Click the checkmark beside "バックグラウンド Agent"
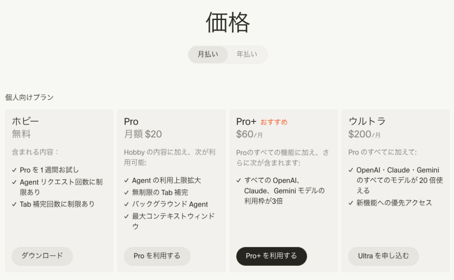This screenshot has height=280, width=454. point(126,204)
